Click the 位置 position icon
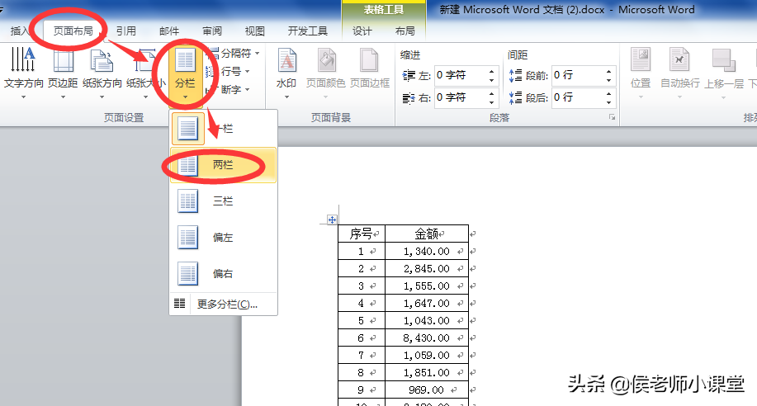757x406 pixels. [641, 61]
